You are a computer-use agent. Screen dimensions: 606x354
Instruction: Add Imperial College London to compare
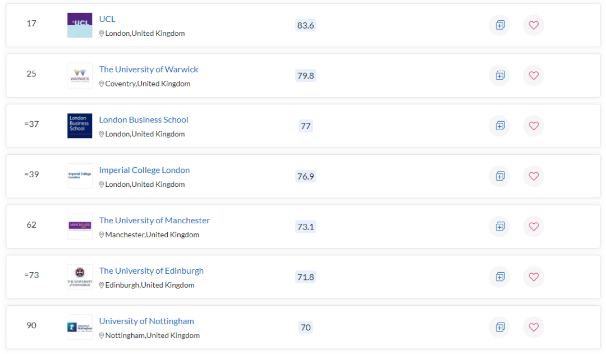[x=500, y=176]
